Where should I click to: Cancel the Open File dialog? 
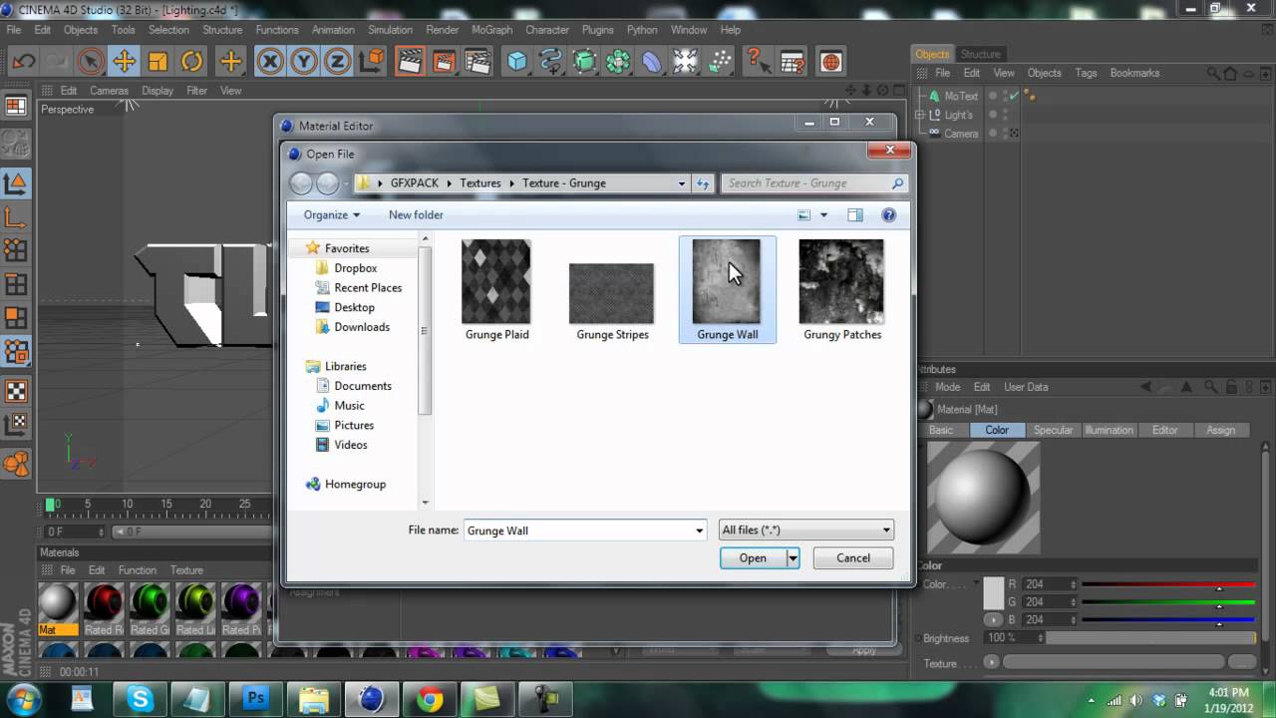click(853, 558)
